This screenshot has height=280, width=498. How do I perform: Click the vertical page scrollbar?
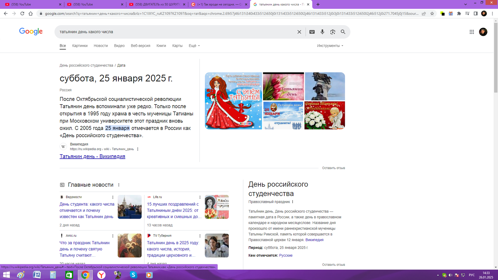tap(496, 143)
